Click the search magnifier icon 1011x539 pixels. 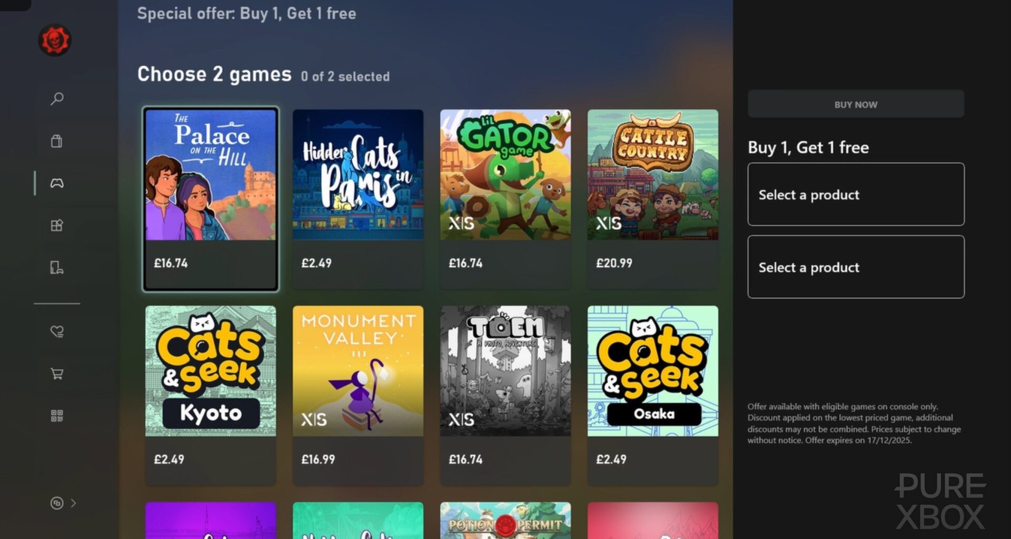point(57,99)
